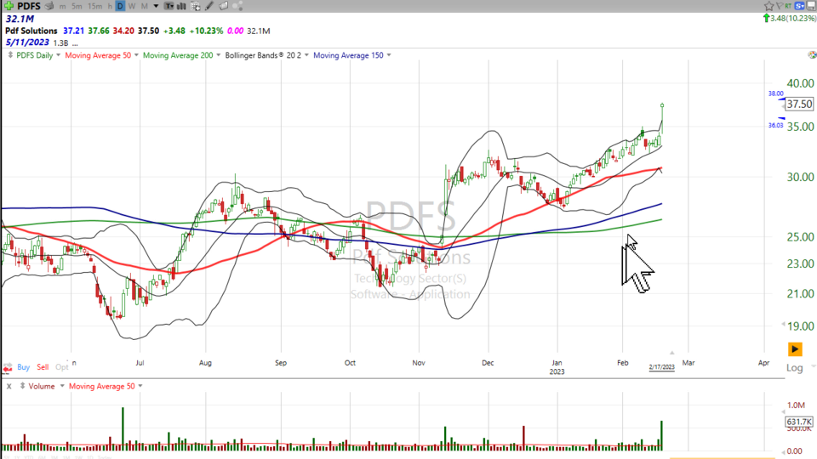Click the 38.00 upper band marker

coord(776,93)
